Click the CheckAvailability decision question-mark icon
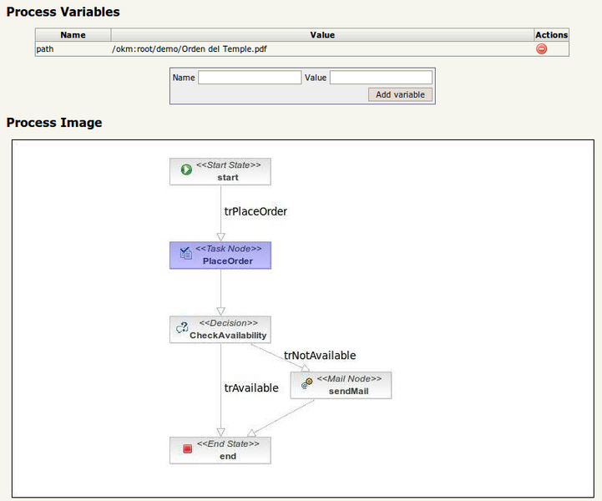The width and height of the screenshot is (602, 501). [182, 327]
